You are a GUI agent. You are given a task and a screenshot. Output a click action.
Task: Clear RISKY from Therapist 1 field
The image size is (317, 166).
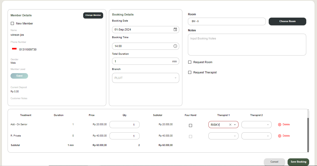[230, 125]
